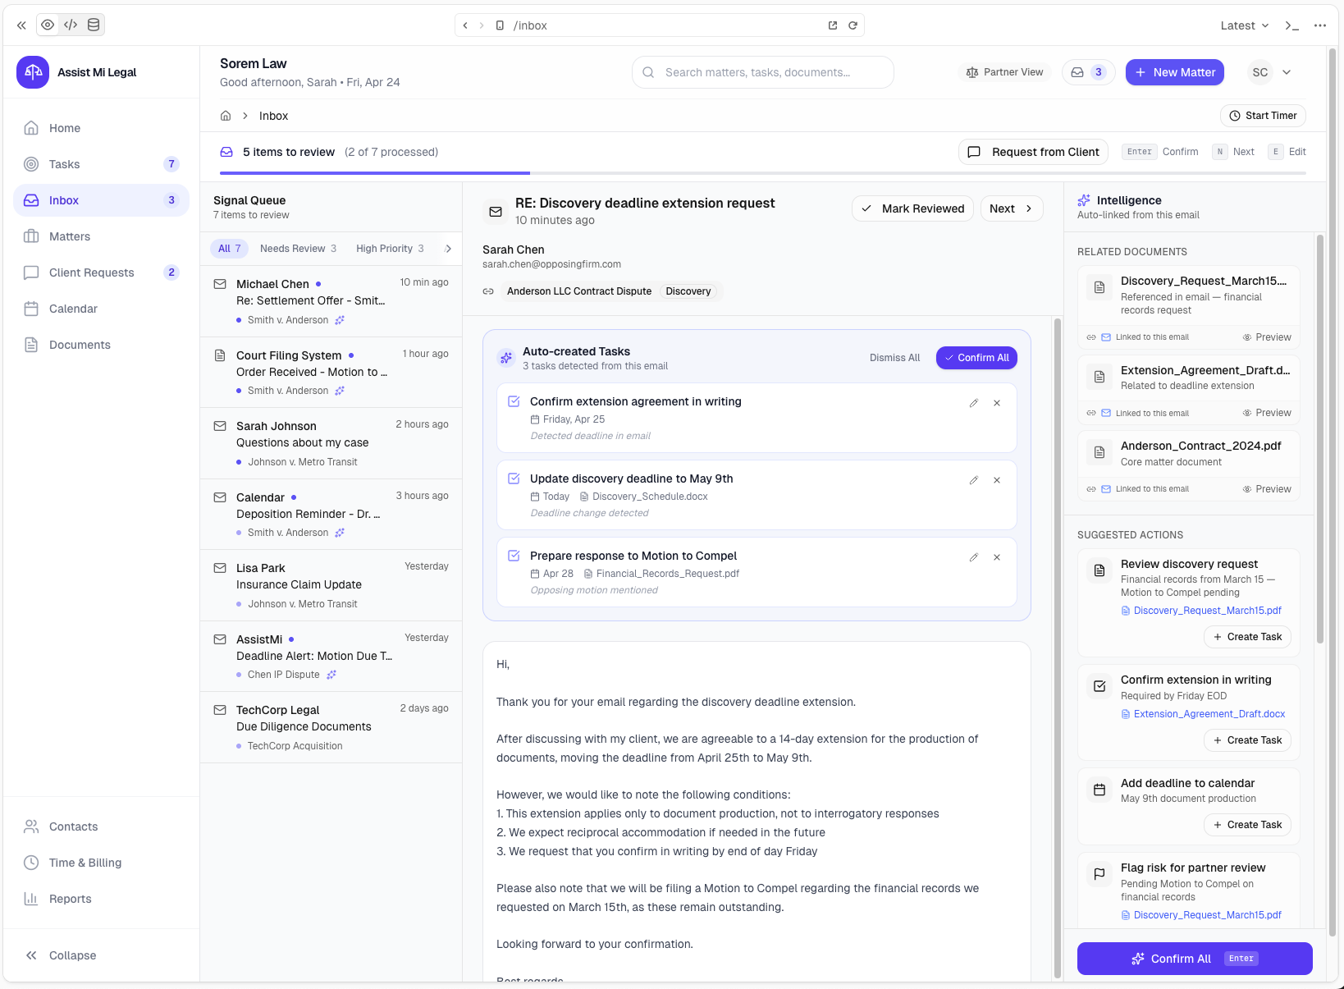Image resolution: width=1344 pixels, height=989 pixels.
Task: Expand the SC account chevron
Action: 1287,72
